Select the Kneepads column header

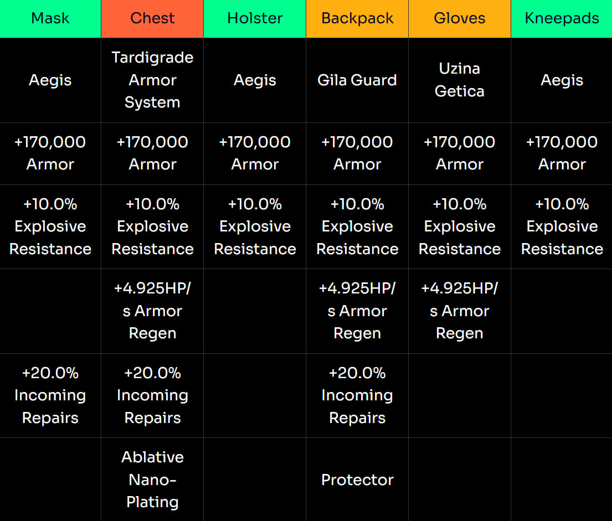[x=562, y=18]
